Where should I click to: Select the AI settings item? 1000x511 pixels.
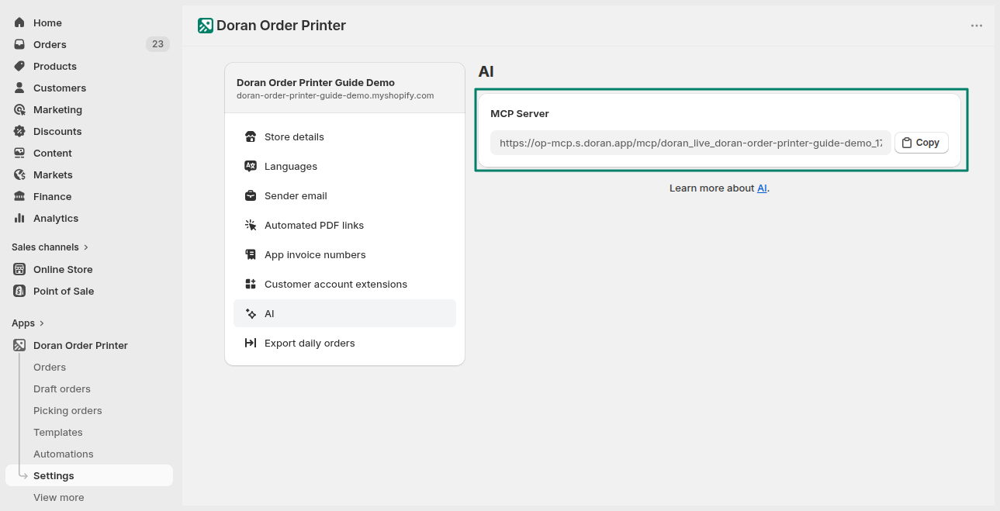coord(344,313)
